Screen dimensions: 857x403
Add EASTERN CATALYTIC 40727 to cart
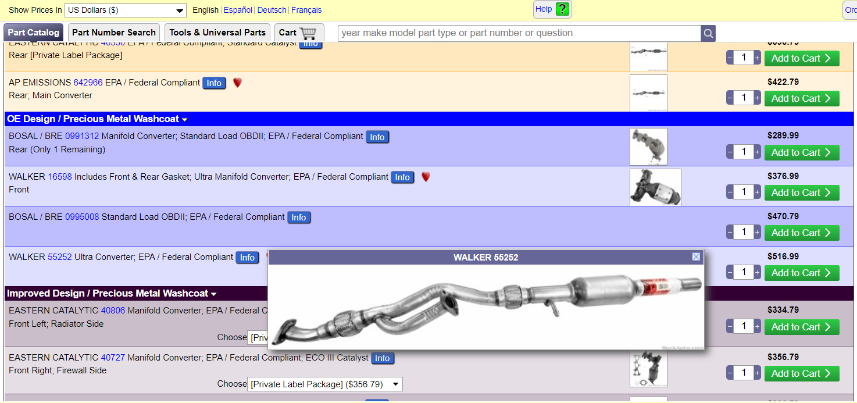tap(802, 373)
